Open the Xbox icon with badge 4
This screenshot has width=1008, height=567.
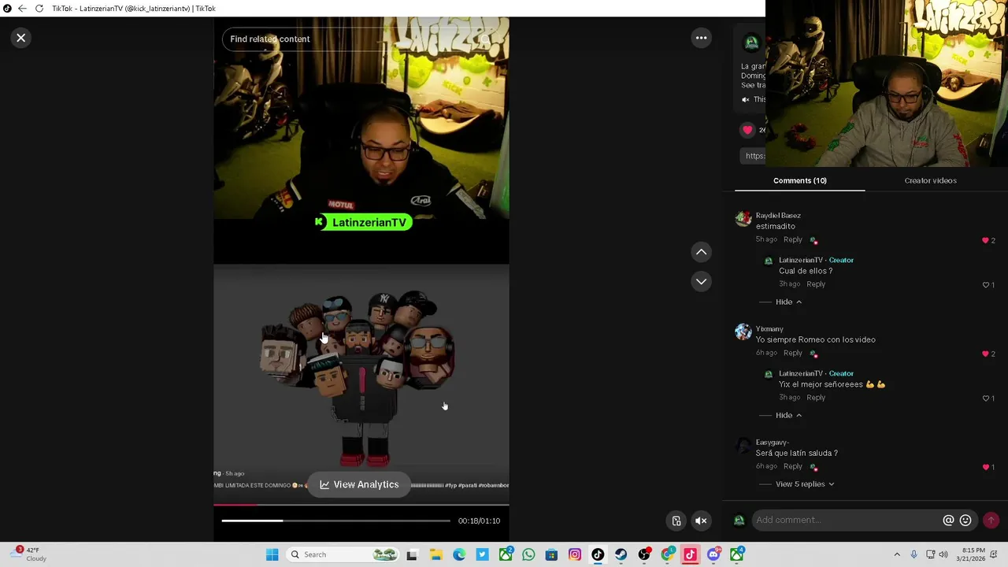(737, 554)
